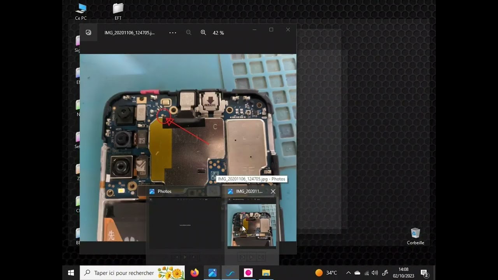Open the Windows Start menu
This screenshot has height=280, width=498.
click(x=71, y=273)
